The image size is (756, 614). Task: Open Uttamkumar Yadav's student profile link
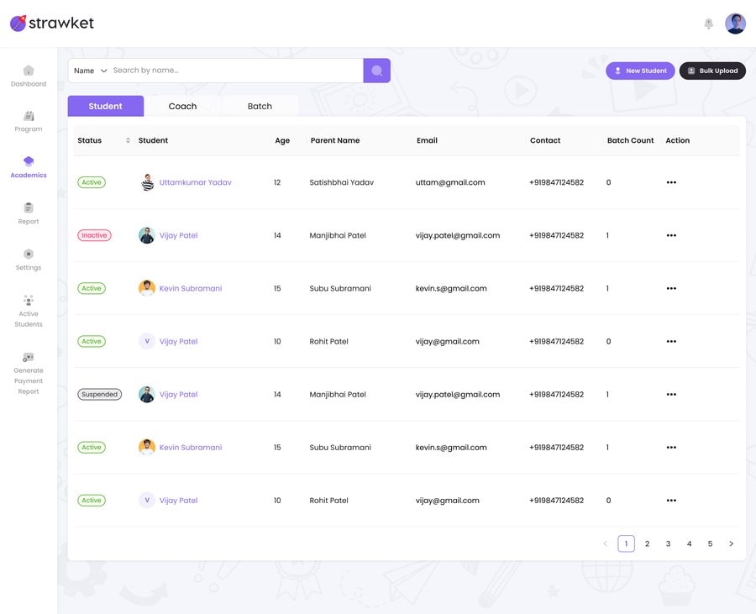coord(195,182)
